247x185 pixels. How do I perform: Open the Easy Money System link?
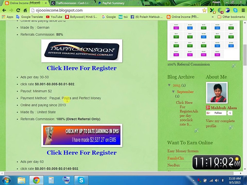pos(183,151)
